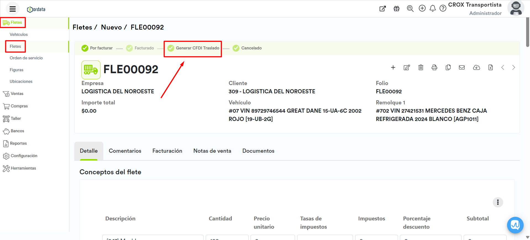The width and height of the screenshot is (530, 240).
Task: Edit the freight with the pencil icon
Action: click(407, 67)
